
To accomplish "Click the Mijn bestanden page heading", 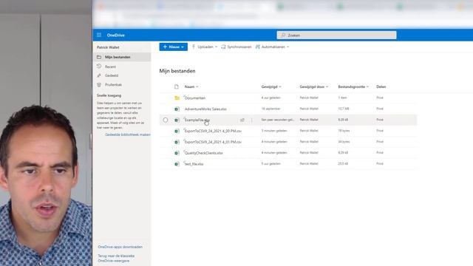I will point(177,71).
